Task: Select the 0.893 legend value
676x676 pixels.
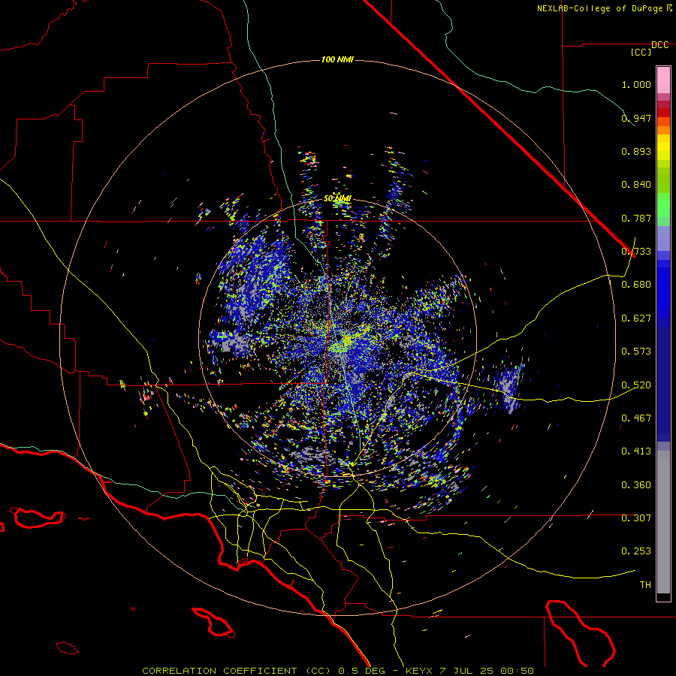Action: coord(636,151)
